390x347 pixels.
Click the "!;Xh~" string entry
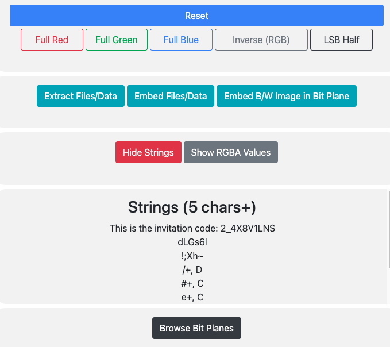192,256
